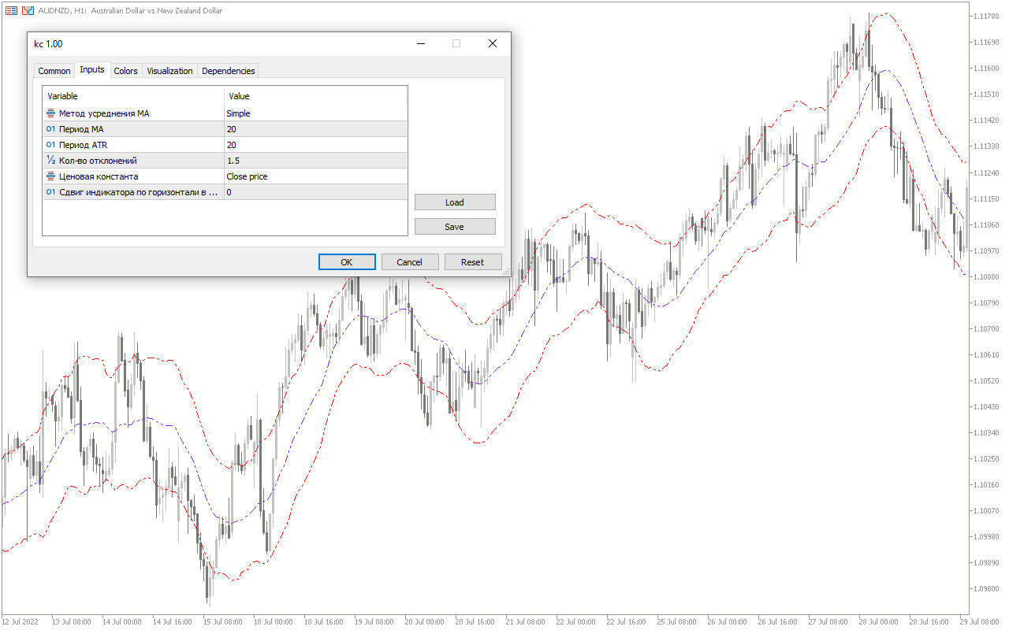Click the OK button
1009x630 pixels.
pos(347,262)
